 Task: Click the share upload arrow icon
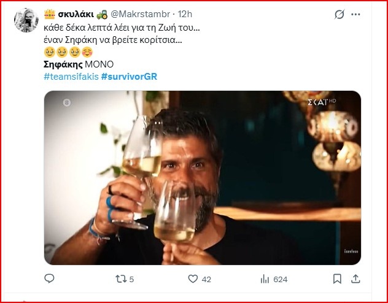pos(355,279)
